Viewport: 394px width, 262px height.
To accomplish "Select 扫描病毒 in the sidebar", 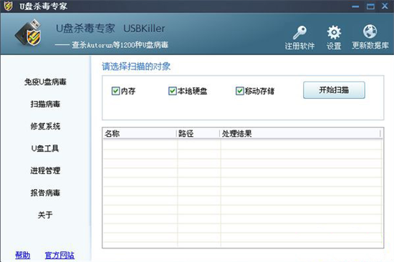I will (x=45, y=104).
